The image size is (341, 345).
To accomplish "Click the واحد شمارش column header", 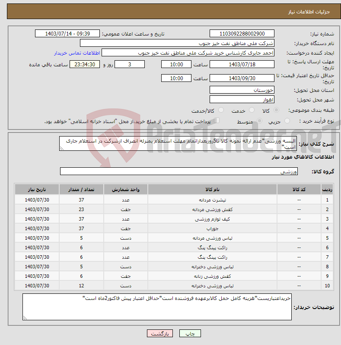I will [x=125, y=189].
